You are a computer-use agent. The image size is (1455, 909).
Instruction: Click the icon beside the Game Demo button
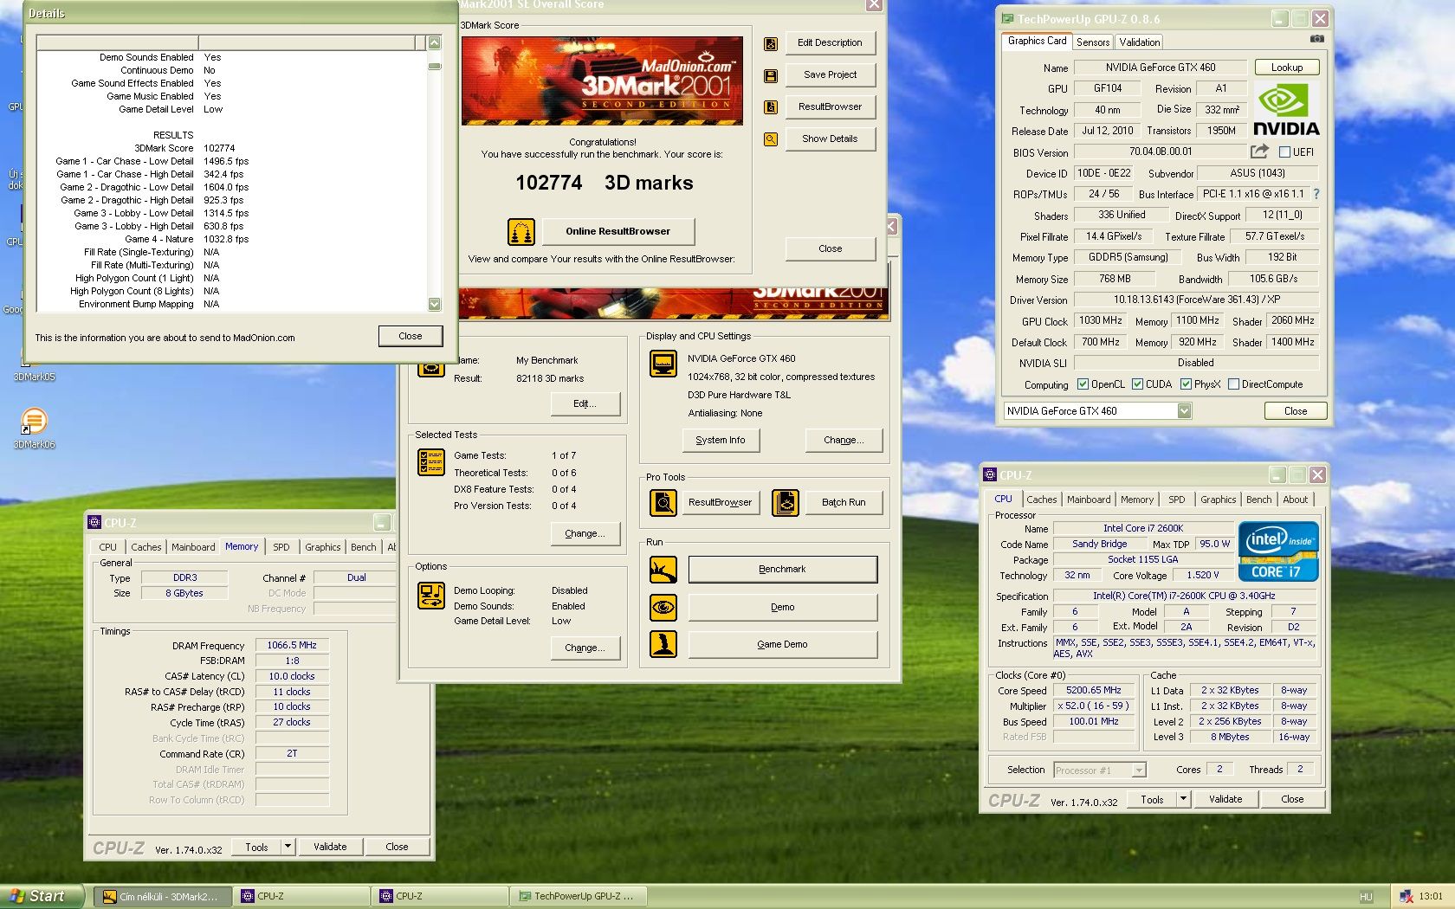(663, 644)
